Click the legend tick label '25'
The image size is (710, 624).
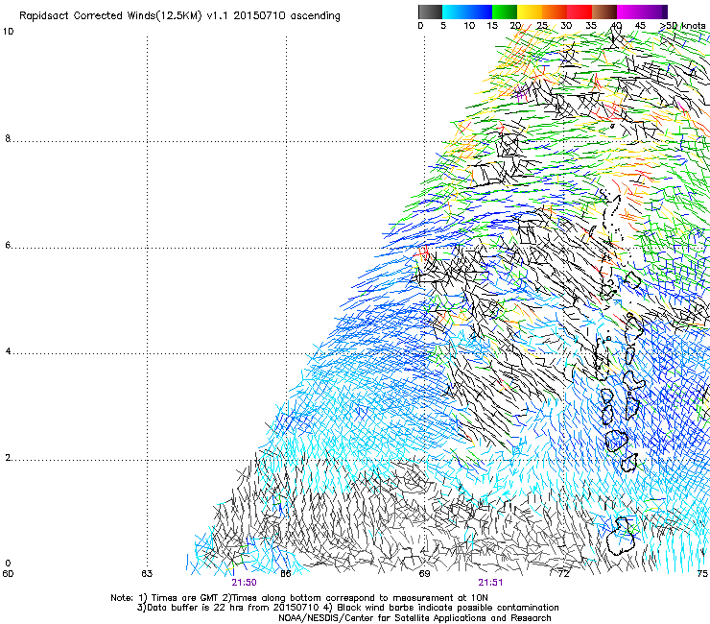pyautogui.click(x=542, y=26)
